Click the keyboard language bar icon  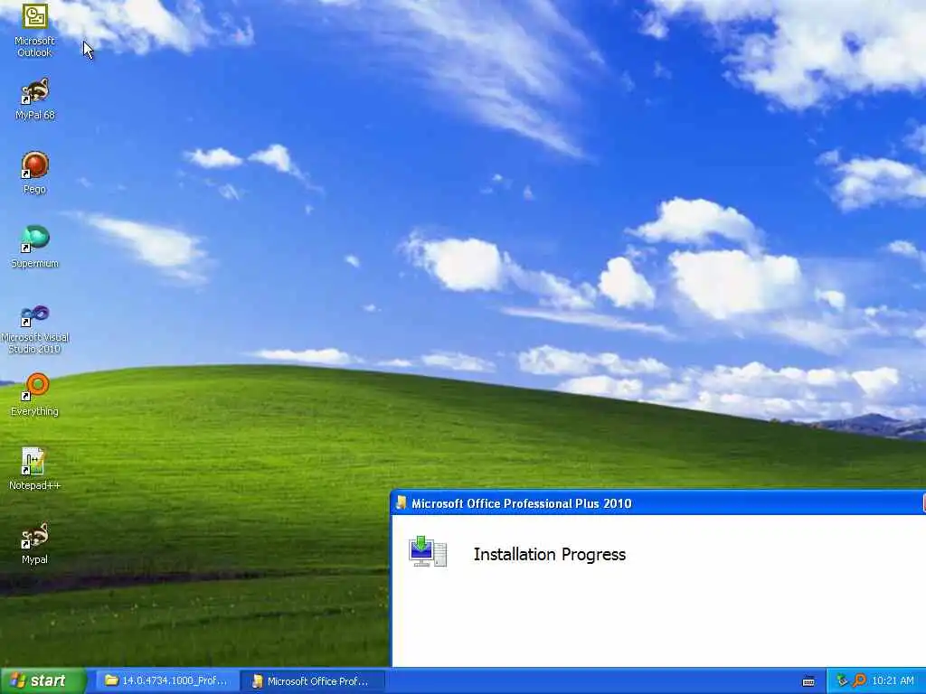pyautogui.click(x=808, y=681)
